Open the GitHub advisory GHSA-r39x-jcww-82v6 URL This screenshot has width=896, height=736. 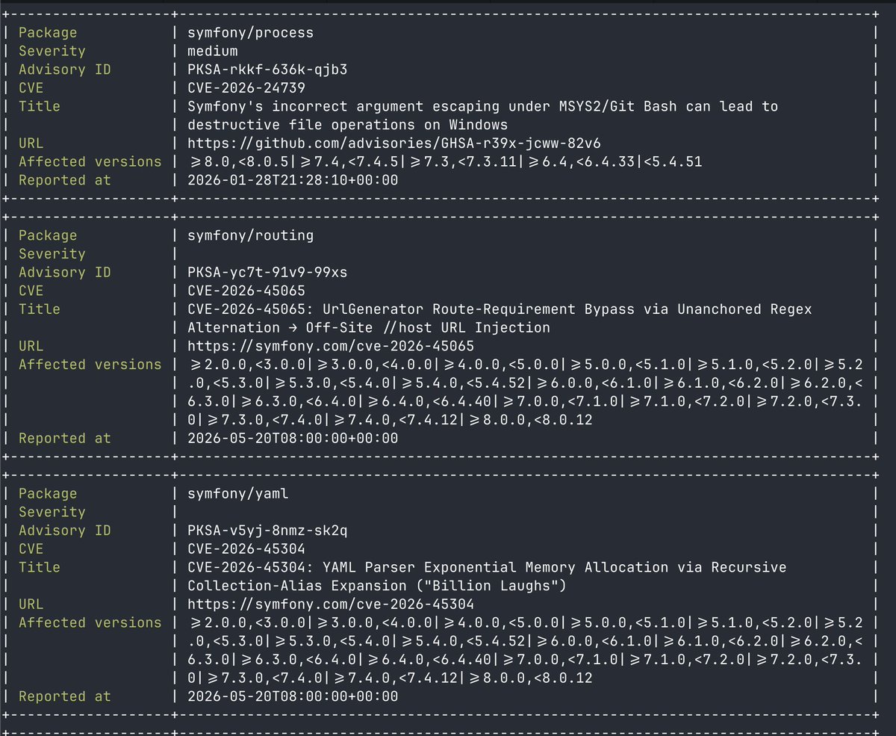[394, 143]
